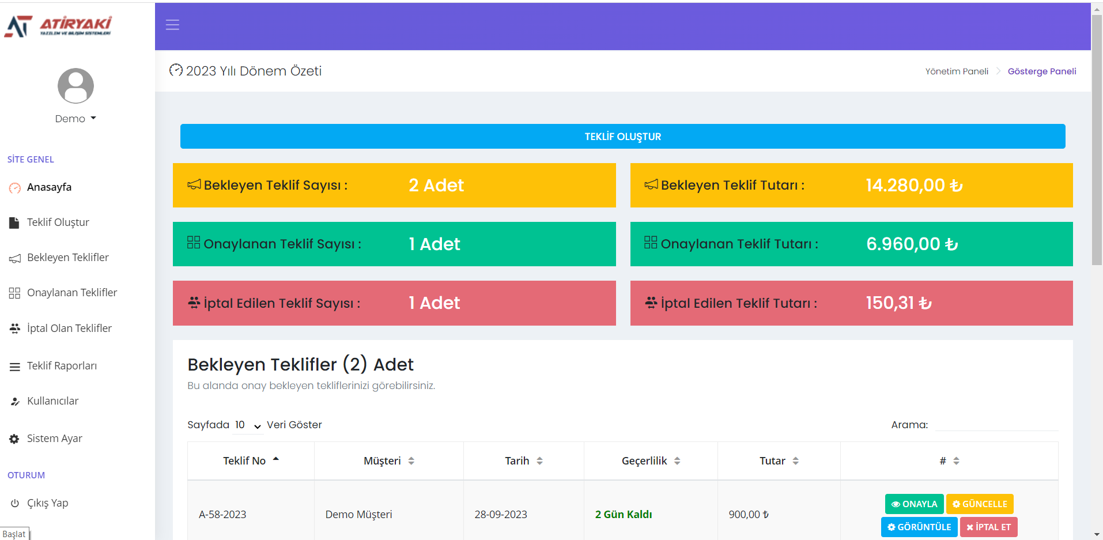This screenshot has height=540, width=1103.
Task: Click the Başlat label at the bottom-left
Action: click(x=14, y=534)
